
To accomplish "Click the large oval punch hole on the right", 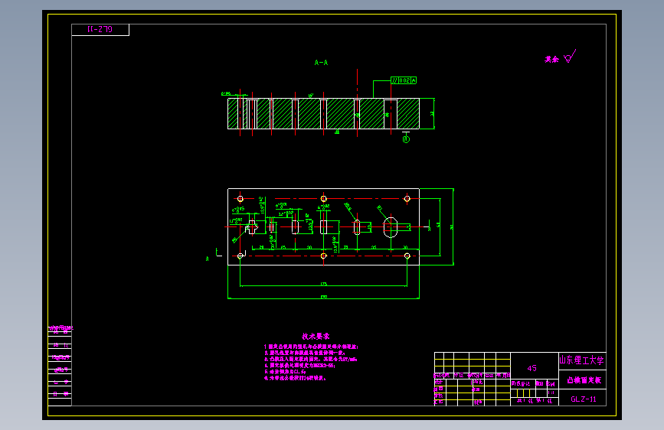I will tap(391, 227).
